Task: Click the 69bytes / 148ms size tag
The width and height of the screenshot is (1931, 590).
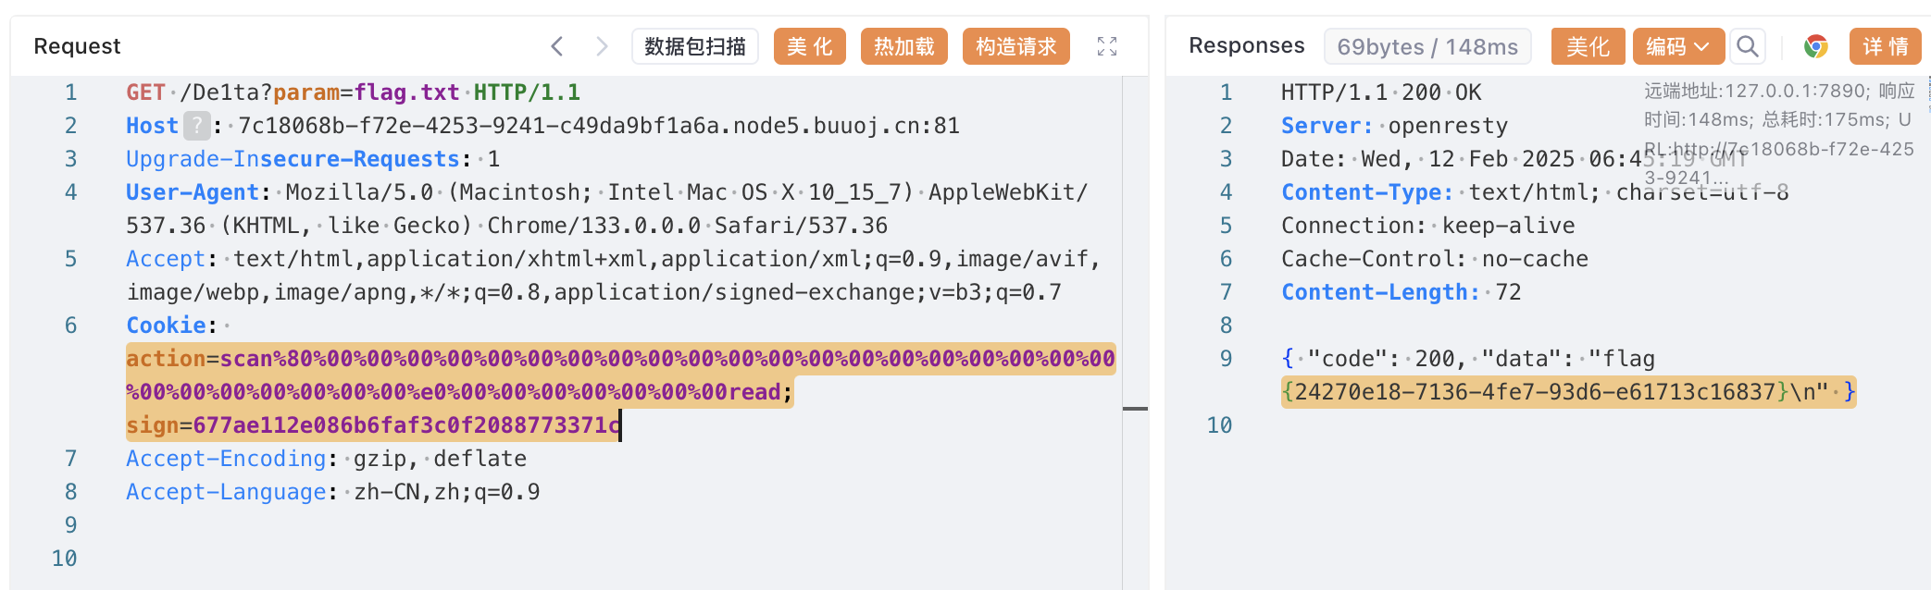Action: click(1426, 46)
